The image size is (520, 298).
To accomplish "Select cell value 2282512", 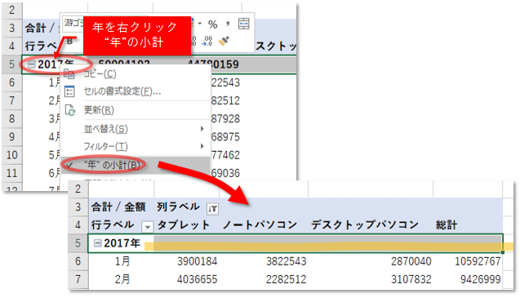I will point(286,279).
